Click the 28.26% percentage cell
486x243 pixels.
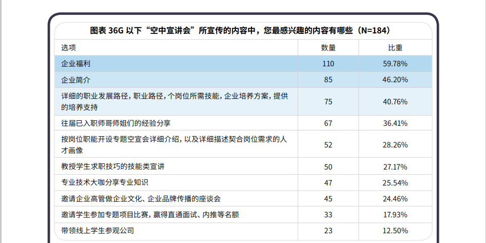pos(395,145)
